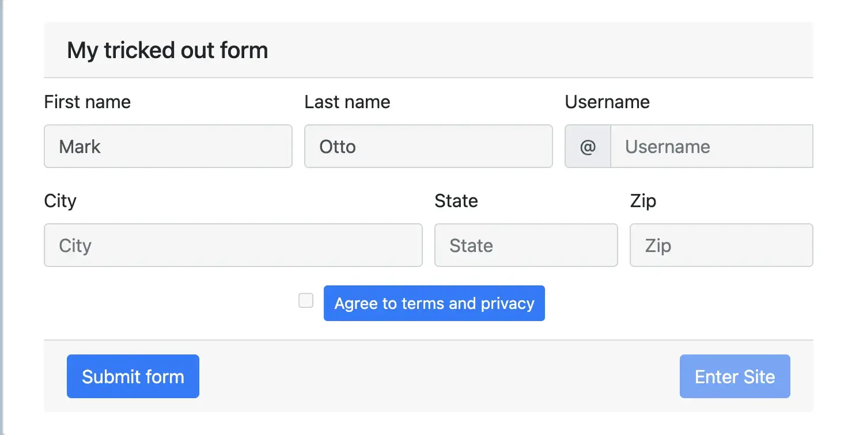Select the Username label above the field
The height and width of the screenshot is (435, 848).
(x=607, y=102)
